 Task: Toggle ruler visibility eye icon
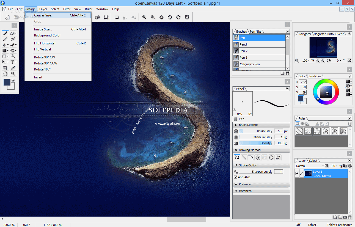302,124
